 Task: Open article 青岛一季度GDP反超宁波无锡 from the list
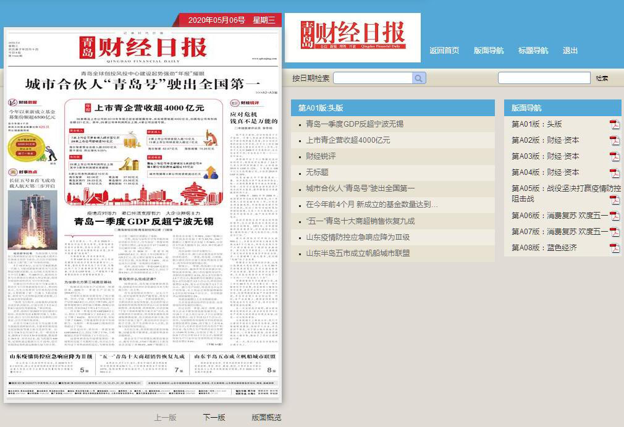[354, 124]
